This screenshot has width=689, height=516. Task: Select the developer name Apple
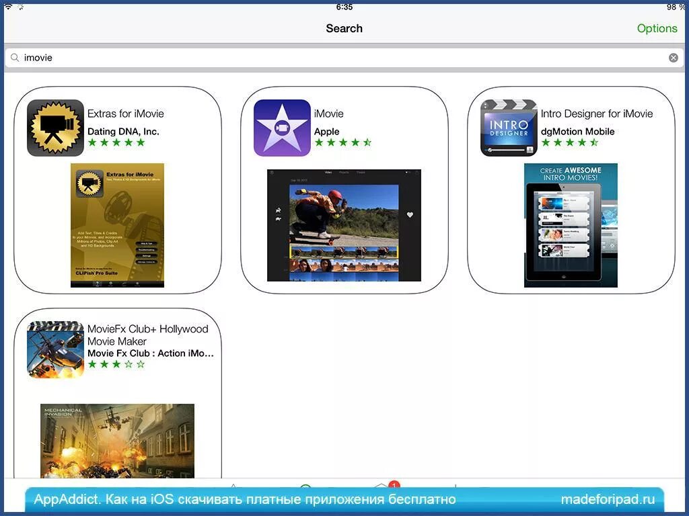pyautogui.click(x=326, y=132)
